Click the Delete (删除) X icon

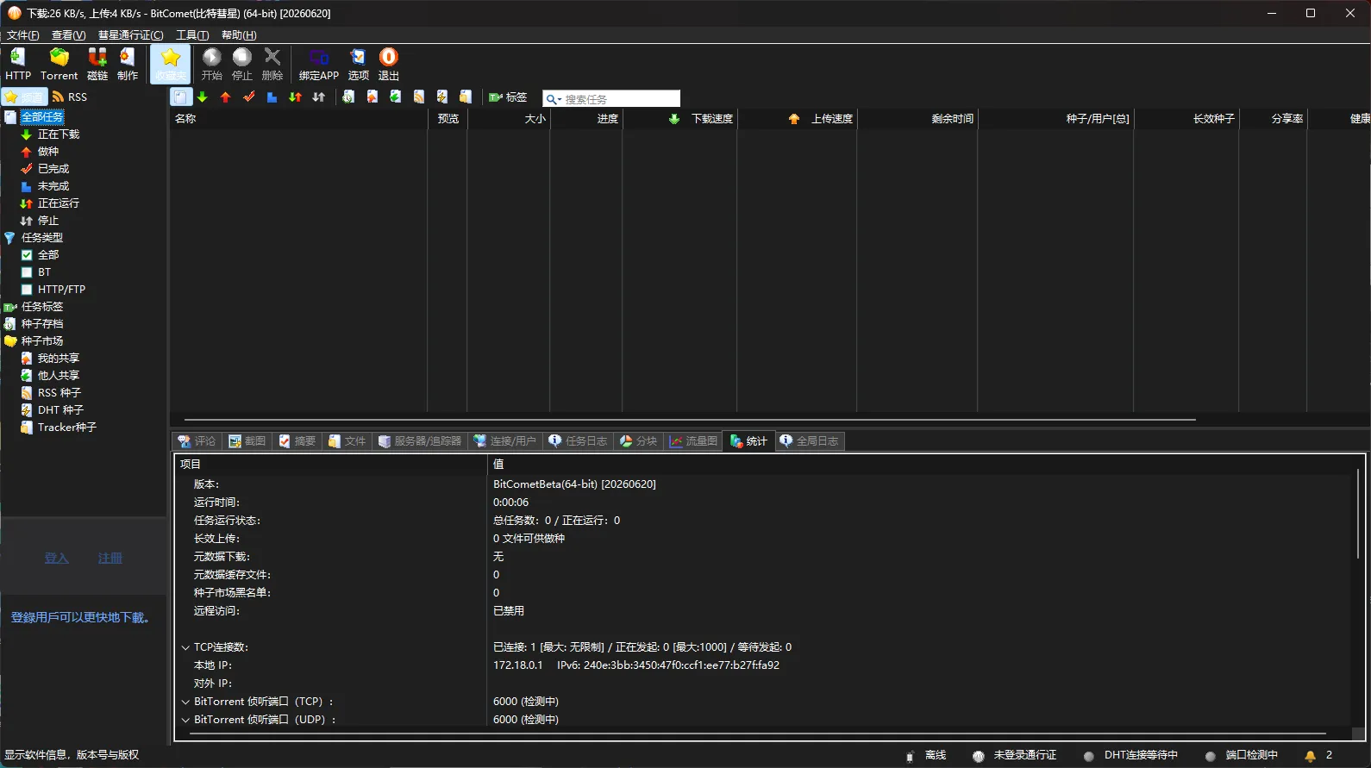pyautogui.click(x=272, y=64)
